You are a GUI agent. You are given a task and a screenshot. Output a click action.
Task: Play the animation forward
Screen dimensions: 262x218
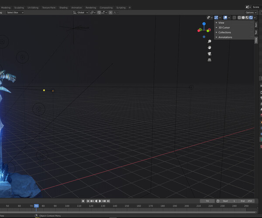point(100,201)
